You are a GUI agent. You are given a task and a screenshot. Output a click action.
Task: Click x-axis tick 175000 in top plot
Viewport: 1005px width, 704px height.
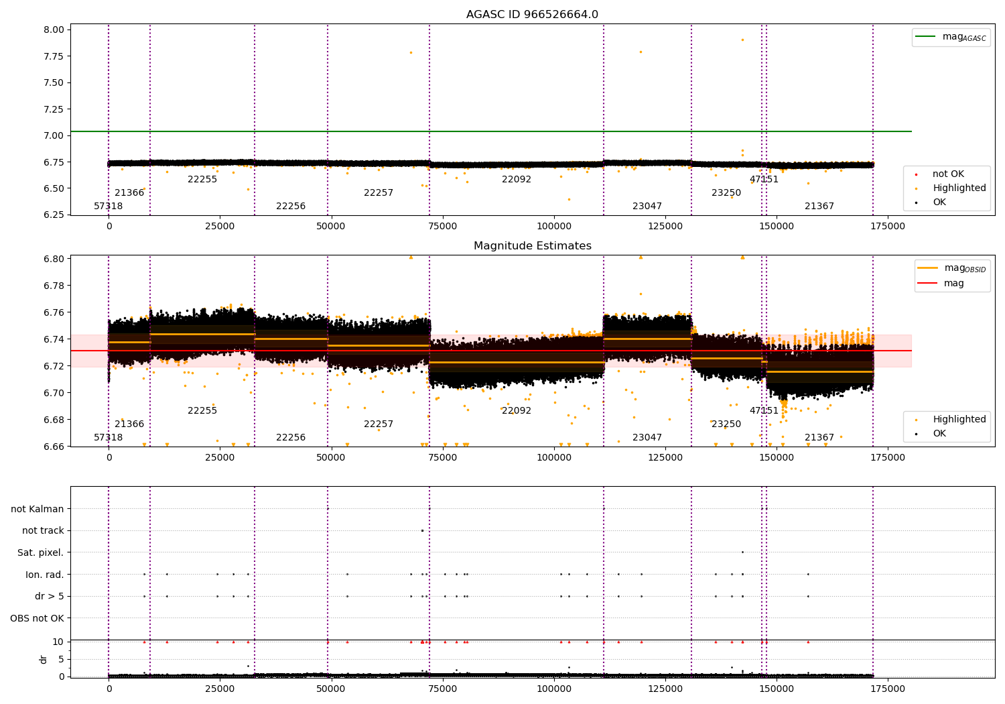pyautogui.click(x=888, y=227)
